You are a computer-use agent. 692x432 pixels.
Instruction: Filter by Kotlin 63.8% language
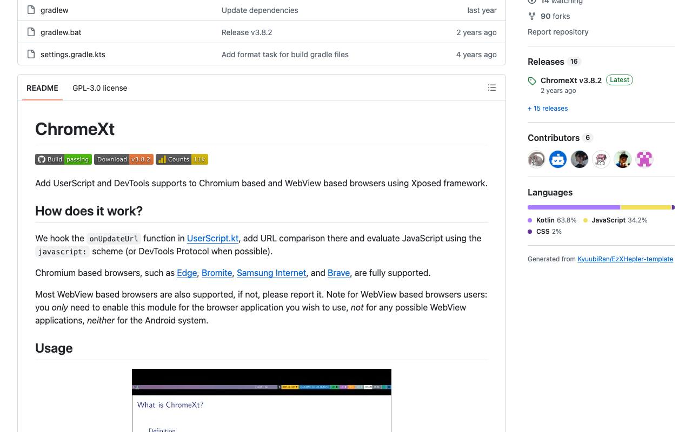(552, 220)
